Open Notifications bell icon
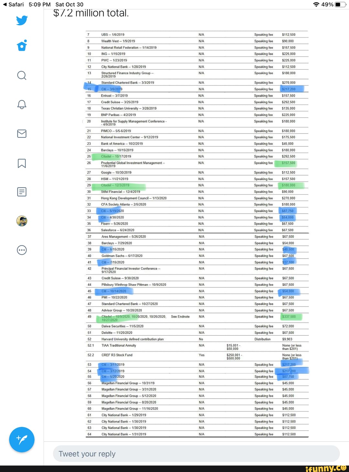This screenshot has height=472, width=349. pos(22,104)
